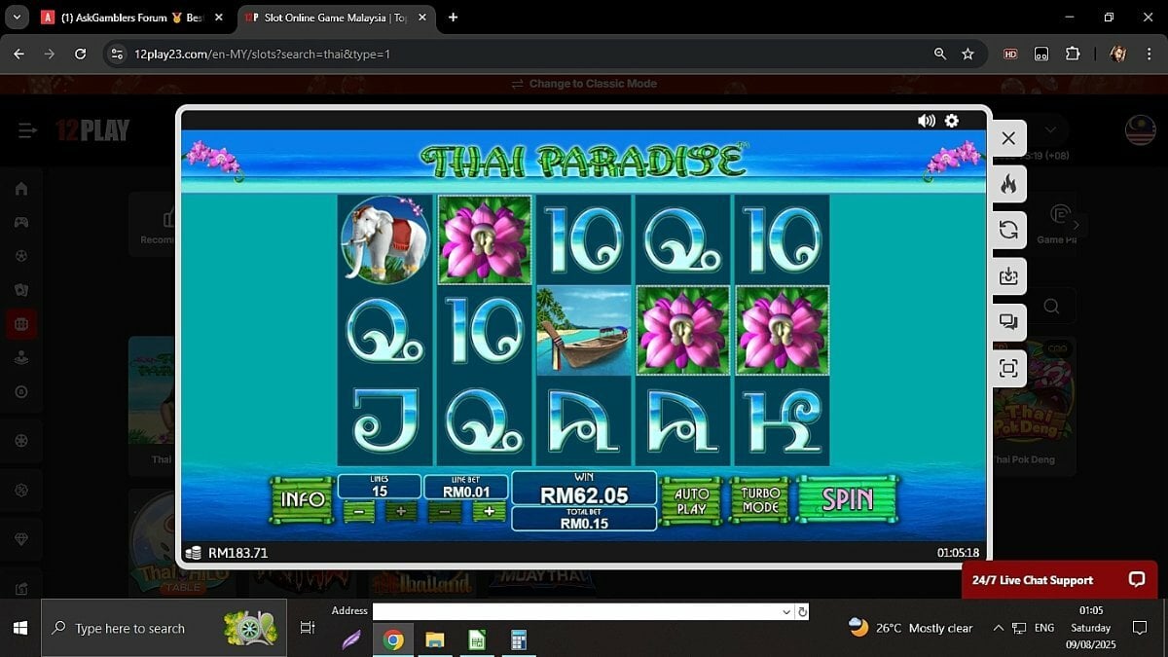This screenshot has width=1168, height=657.
Task: Toggle AUTO PLAY in the slot game
Action: tap(691, 501)
